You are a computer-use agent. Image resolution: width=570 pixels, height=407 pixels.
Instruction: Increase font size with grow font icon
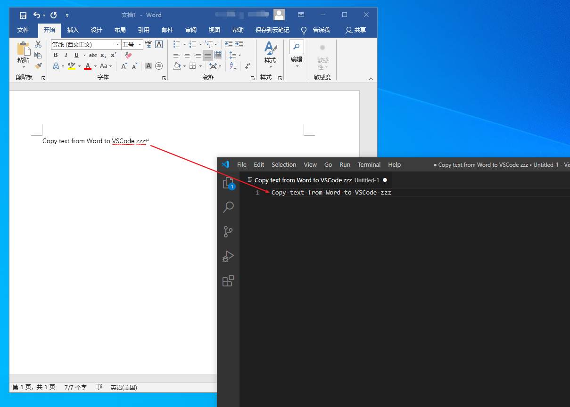pyautogui.click(x=124, y=66)
